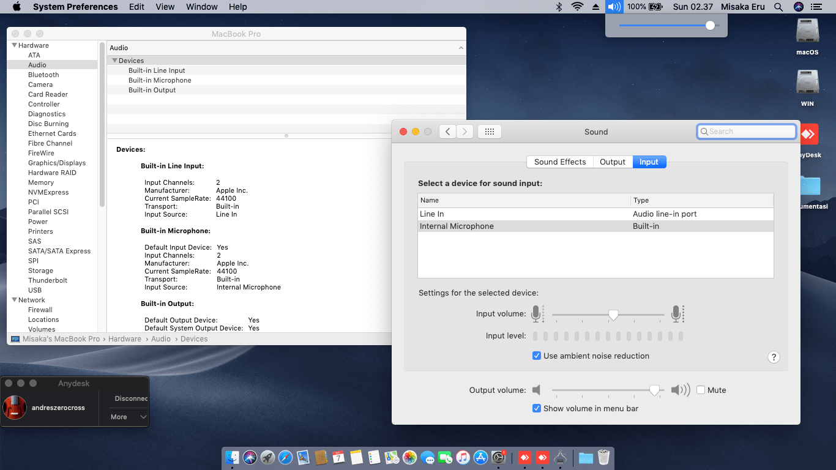836x470 pixels.
Task: Open the Apple menu
Action: (x=17, y=7)
